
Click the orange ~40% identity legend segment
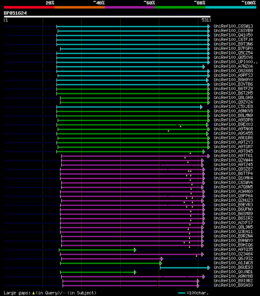pyautogui.click(x=80, y=7)
